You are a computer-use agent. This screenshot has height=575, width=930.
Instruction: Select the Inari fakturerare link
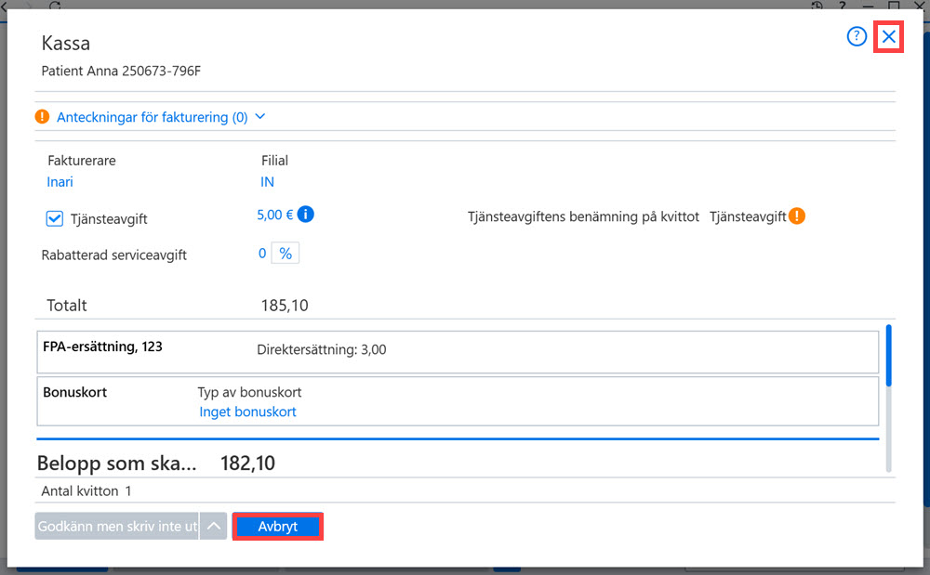pyautogui.click(x=60, y=182)
